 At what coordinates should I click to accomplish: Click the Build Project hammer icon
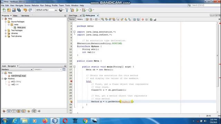pyautogui.click(x=67, y=10)
